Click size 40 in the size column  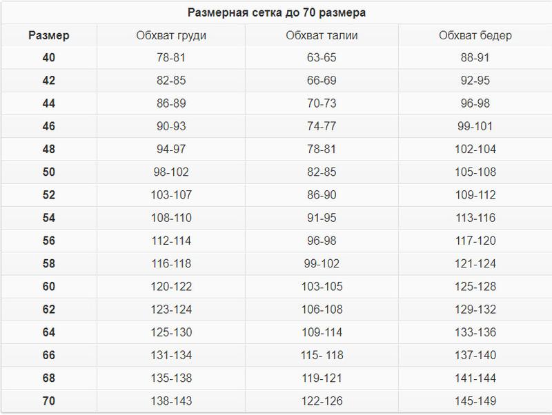48,58
